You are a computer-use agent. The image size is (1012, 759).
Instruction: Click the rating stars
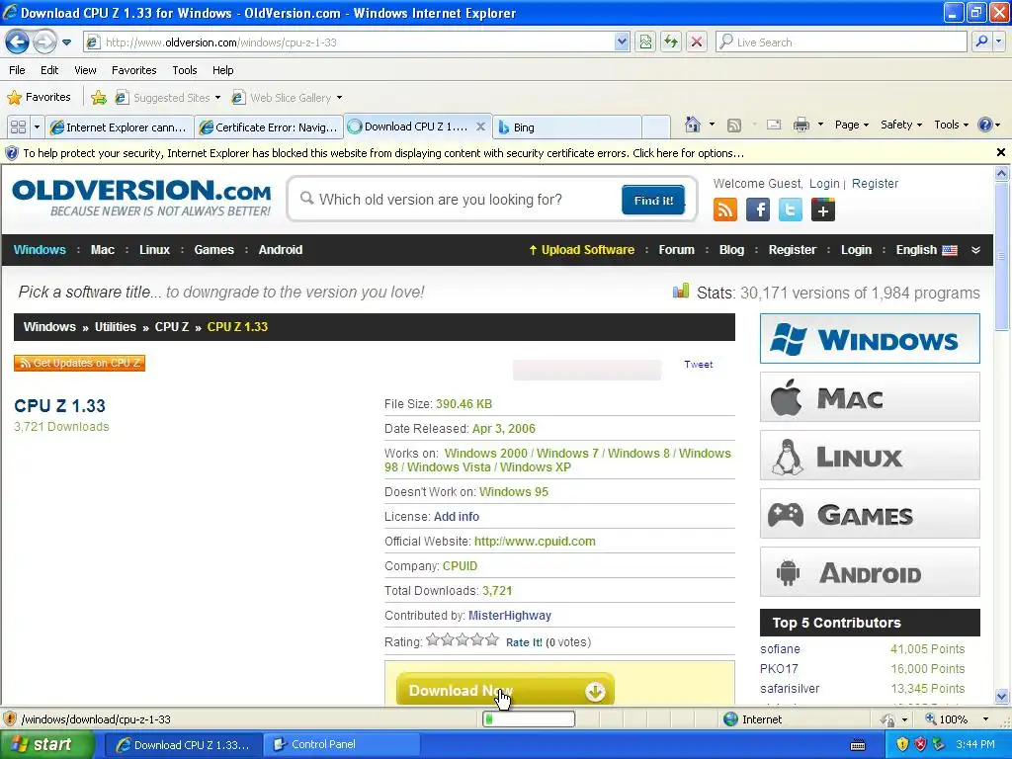[x=463, y=640]
